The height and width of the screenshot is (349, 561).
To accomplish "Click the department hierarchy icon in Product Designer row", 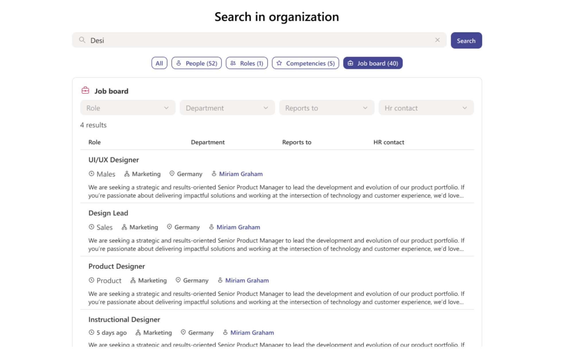I will [133, 280].
